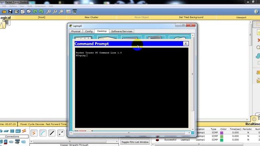Select the Copper Cross-Over dashed cable icon
Viewport: 260px width, 146px height.
[61, 133]
